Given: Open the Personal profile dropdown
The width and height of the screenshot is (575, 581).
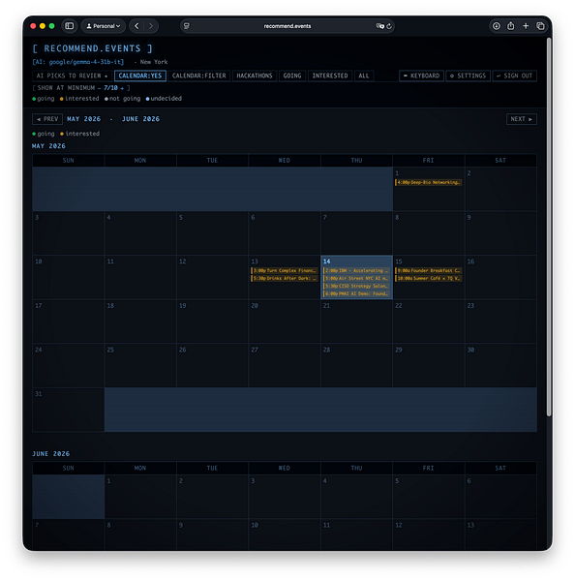Looking at the screenshot, I should tap(104, 26).
